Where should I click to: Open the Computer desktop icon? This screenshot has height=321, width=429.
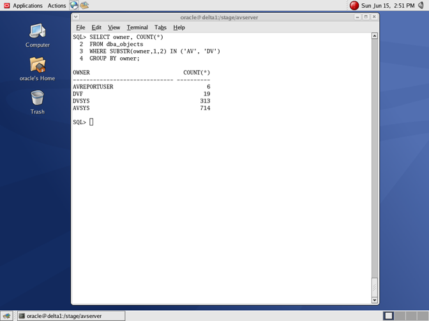tap(38, 36)
